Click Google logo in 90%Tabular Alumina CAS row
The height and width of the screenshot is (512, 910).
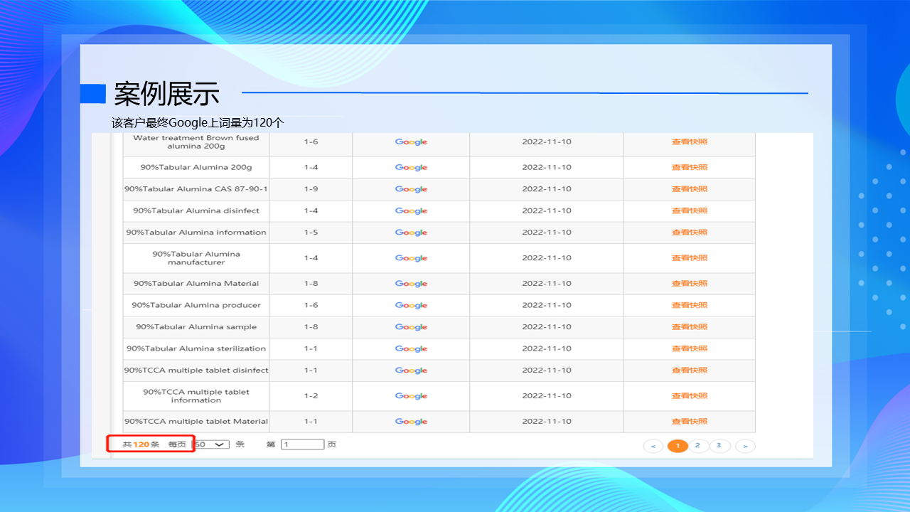411,190
